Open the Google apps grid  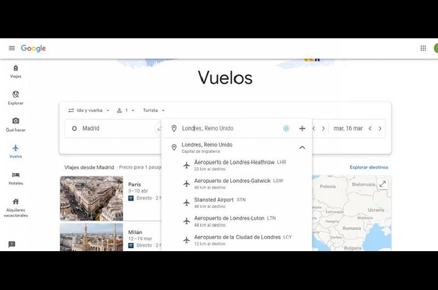pyautogui.click(x=423, y=48)
